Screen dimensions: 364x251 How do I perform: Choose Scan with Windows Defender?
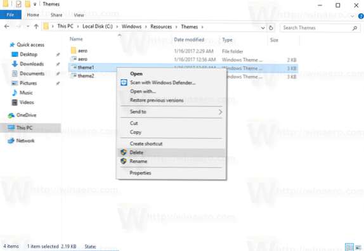point(162,82)
